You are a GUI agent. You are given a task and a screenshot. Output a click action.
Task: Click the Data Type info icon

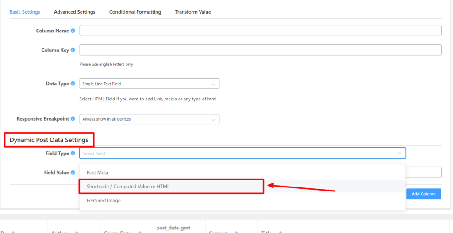tap(73, 84)
